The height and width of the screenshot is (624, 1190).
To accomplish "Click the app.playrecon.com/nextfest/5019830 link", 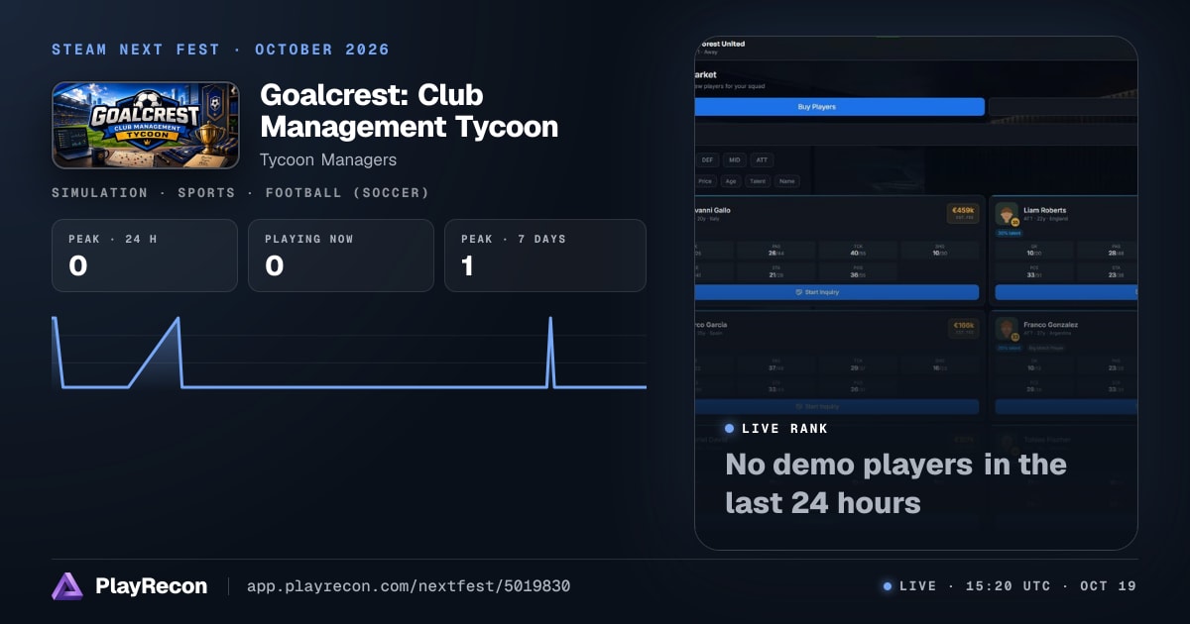I will click(x=409, y=586).
